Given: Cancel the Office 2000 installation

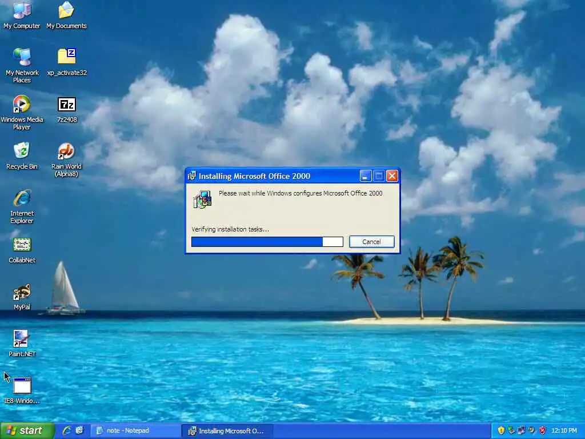Looking at the screenshot, I should [x=371, y=242].
